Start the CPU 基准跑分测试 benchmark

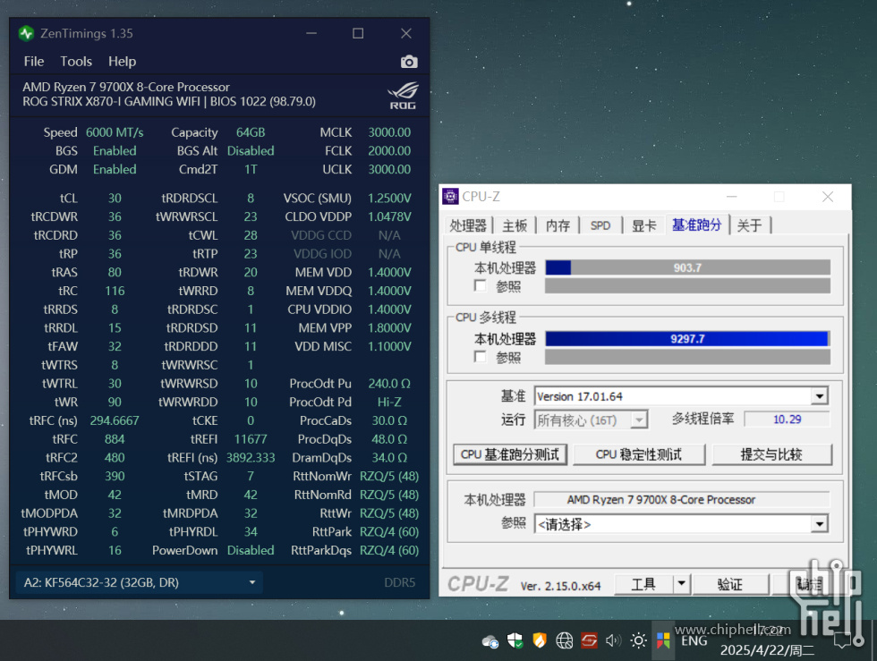[510, 454]
